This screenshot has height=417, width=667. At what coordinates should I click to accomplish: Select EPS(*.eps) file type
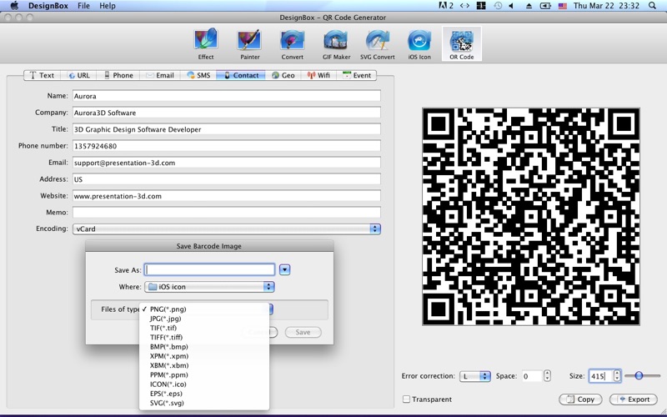204,394
